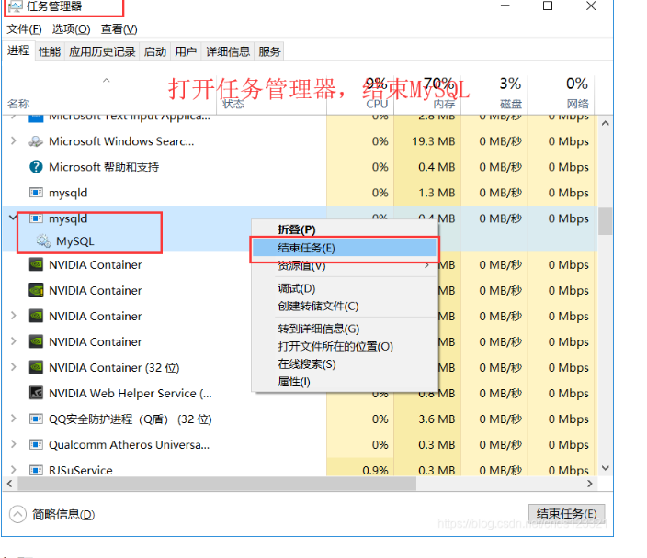
Task: Select the Microsoft 帮助和支持 process row
Action: [x=300, y=167]
